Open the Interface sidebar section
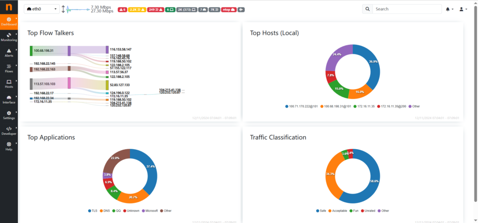The image size is (478, 223). [9, 99]
